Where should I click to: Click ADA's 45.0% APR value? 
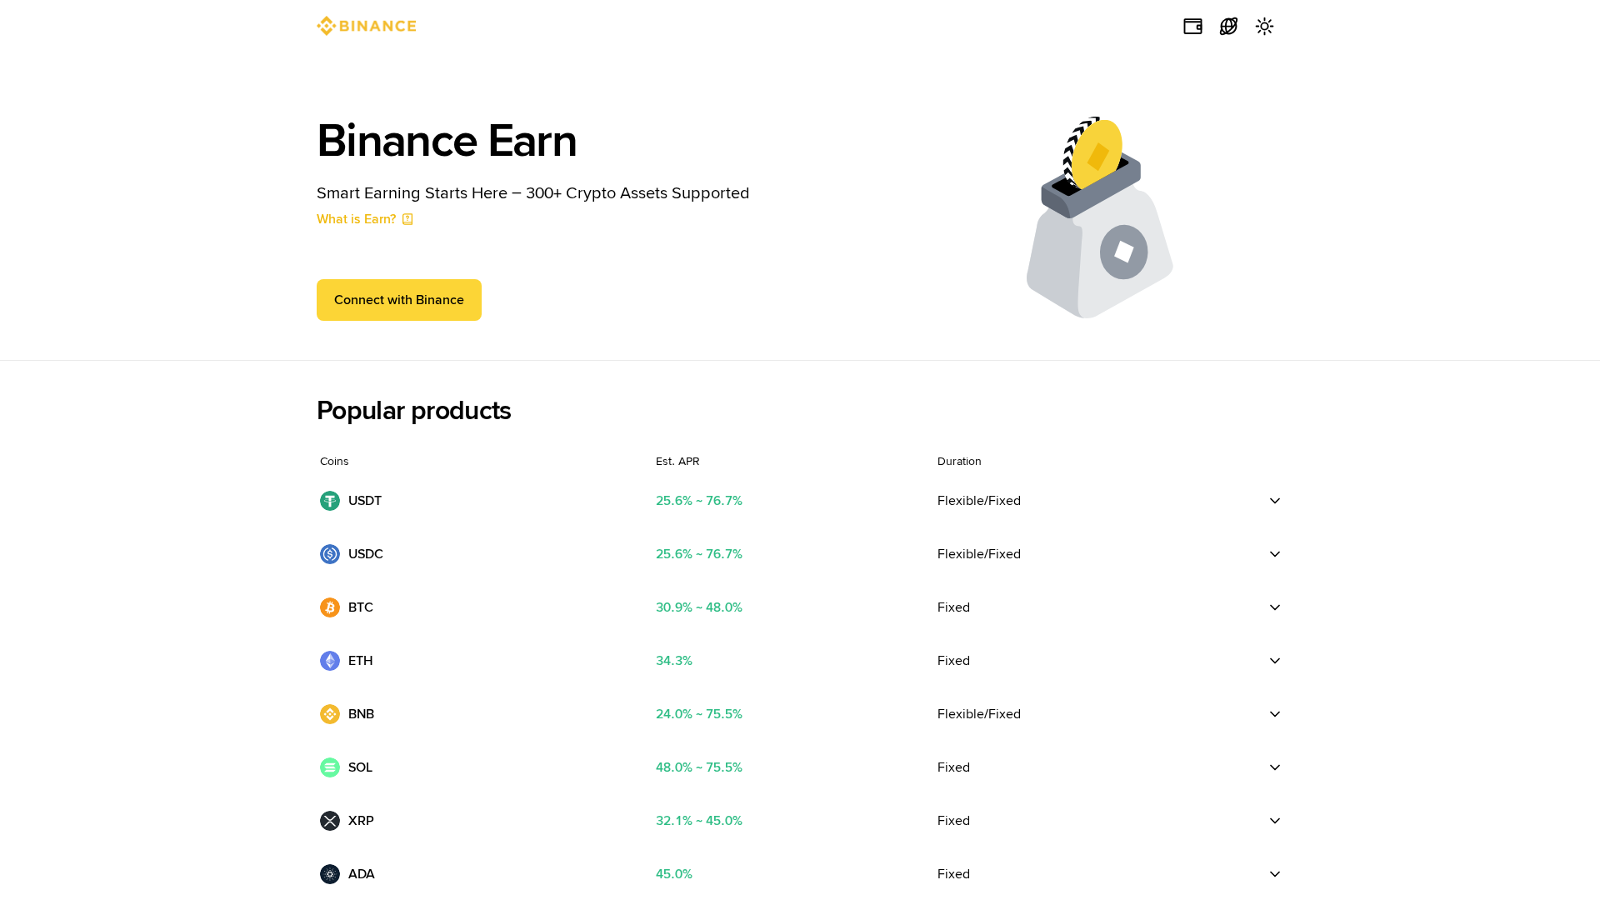(x=674, y=874)
